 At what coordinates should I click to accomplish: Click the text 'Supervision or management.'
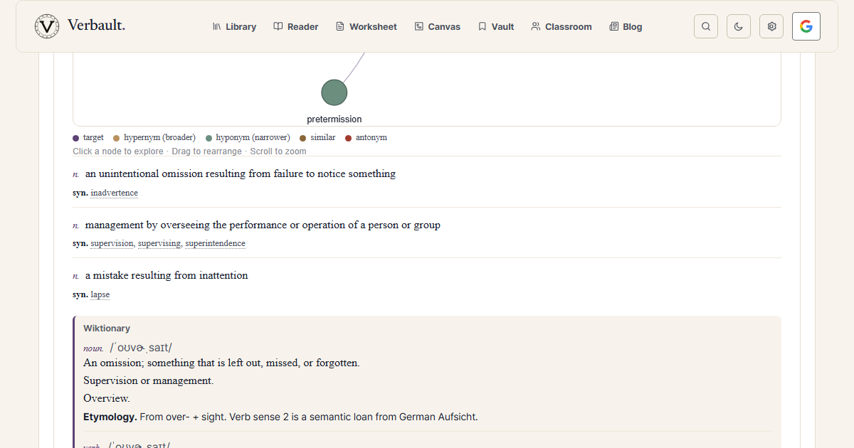coord(148,380)
